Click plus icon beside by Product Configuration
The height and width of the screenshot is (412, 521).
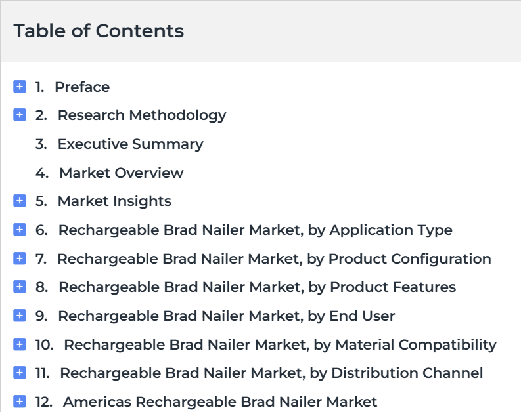click(x=20, y=258)
